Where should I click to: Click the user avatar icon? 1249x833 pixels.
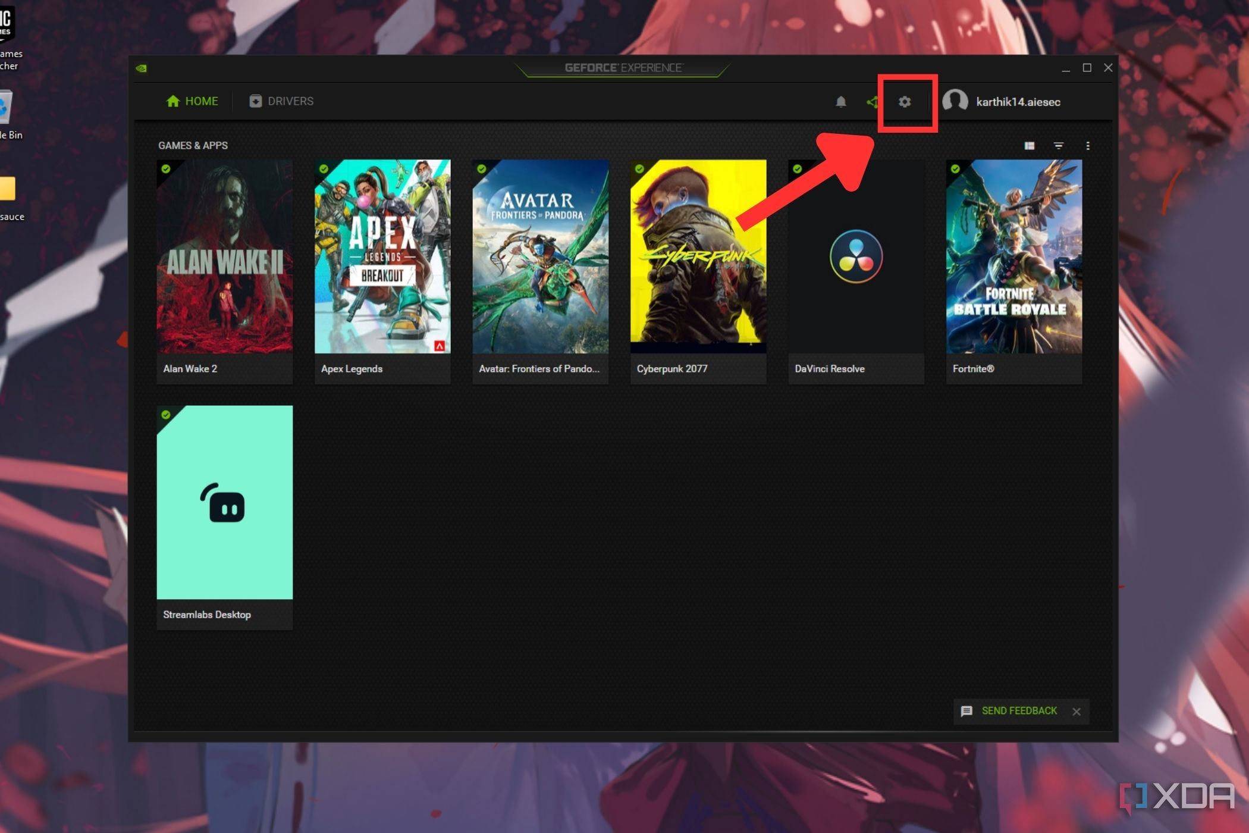click(x=955, y=101)
